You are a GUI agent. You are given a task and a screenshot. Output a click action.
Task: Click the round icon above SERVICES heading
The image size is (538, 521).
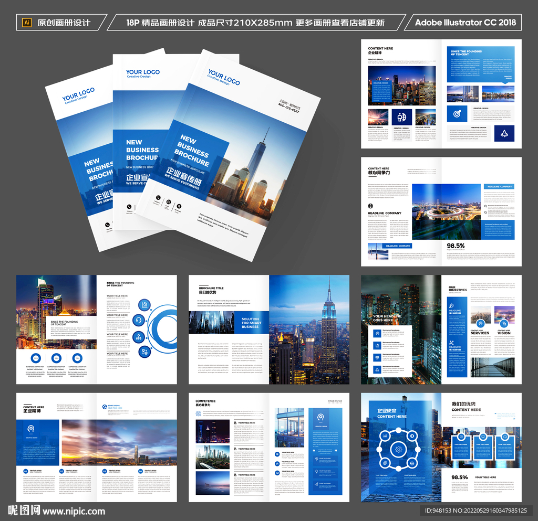tap(480, 323)
